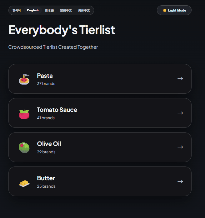This screenshot has height=218, width=205.
Task: Click the arrow on the Butter card
Action: pyautogui.click(x=180, y=181)
